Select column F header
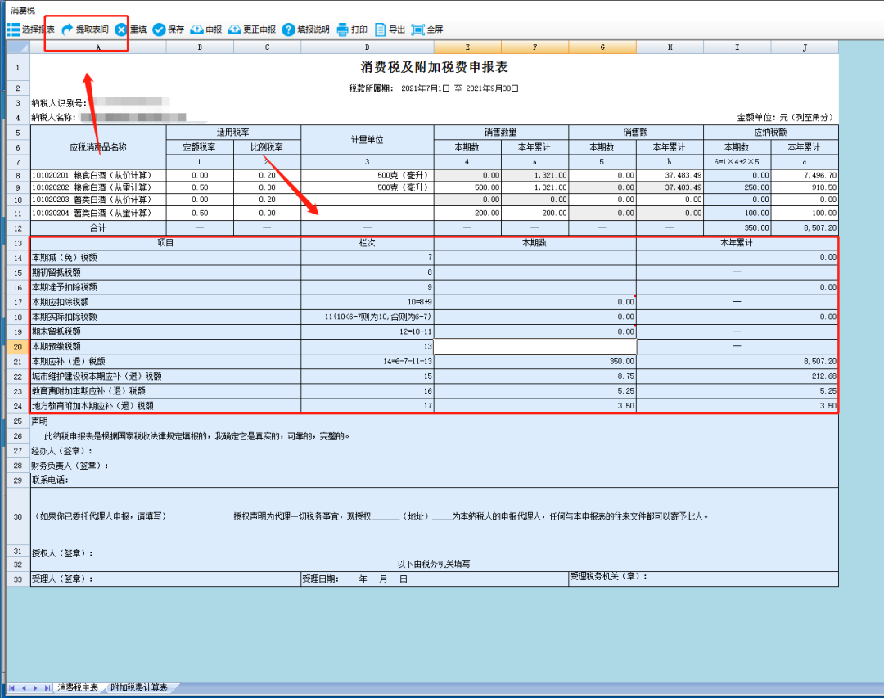Image resolution: width=884 pixels, height=698 pixels. tap(535, 47)
